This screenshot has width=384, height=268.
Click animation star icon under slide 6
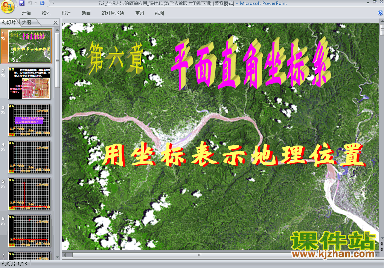point(3,224)
